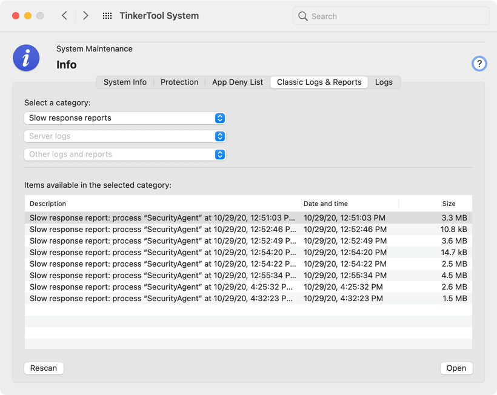
Task: Select the report from 12:54:20 PM
Action: pyautogui.click(x=248, y=253)
